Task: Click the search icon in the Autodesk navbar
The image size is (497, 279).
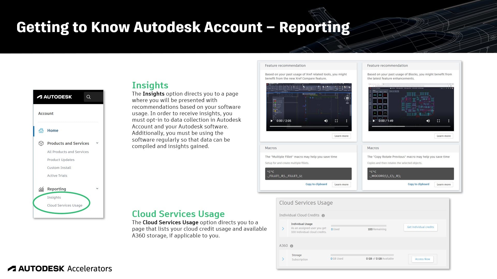Action: (x=89, y=97)
